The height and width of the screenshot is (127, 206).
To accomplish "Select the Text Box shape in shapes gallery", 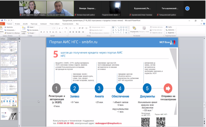I will coord(113,28).
